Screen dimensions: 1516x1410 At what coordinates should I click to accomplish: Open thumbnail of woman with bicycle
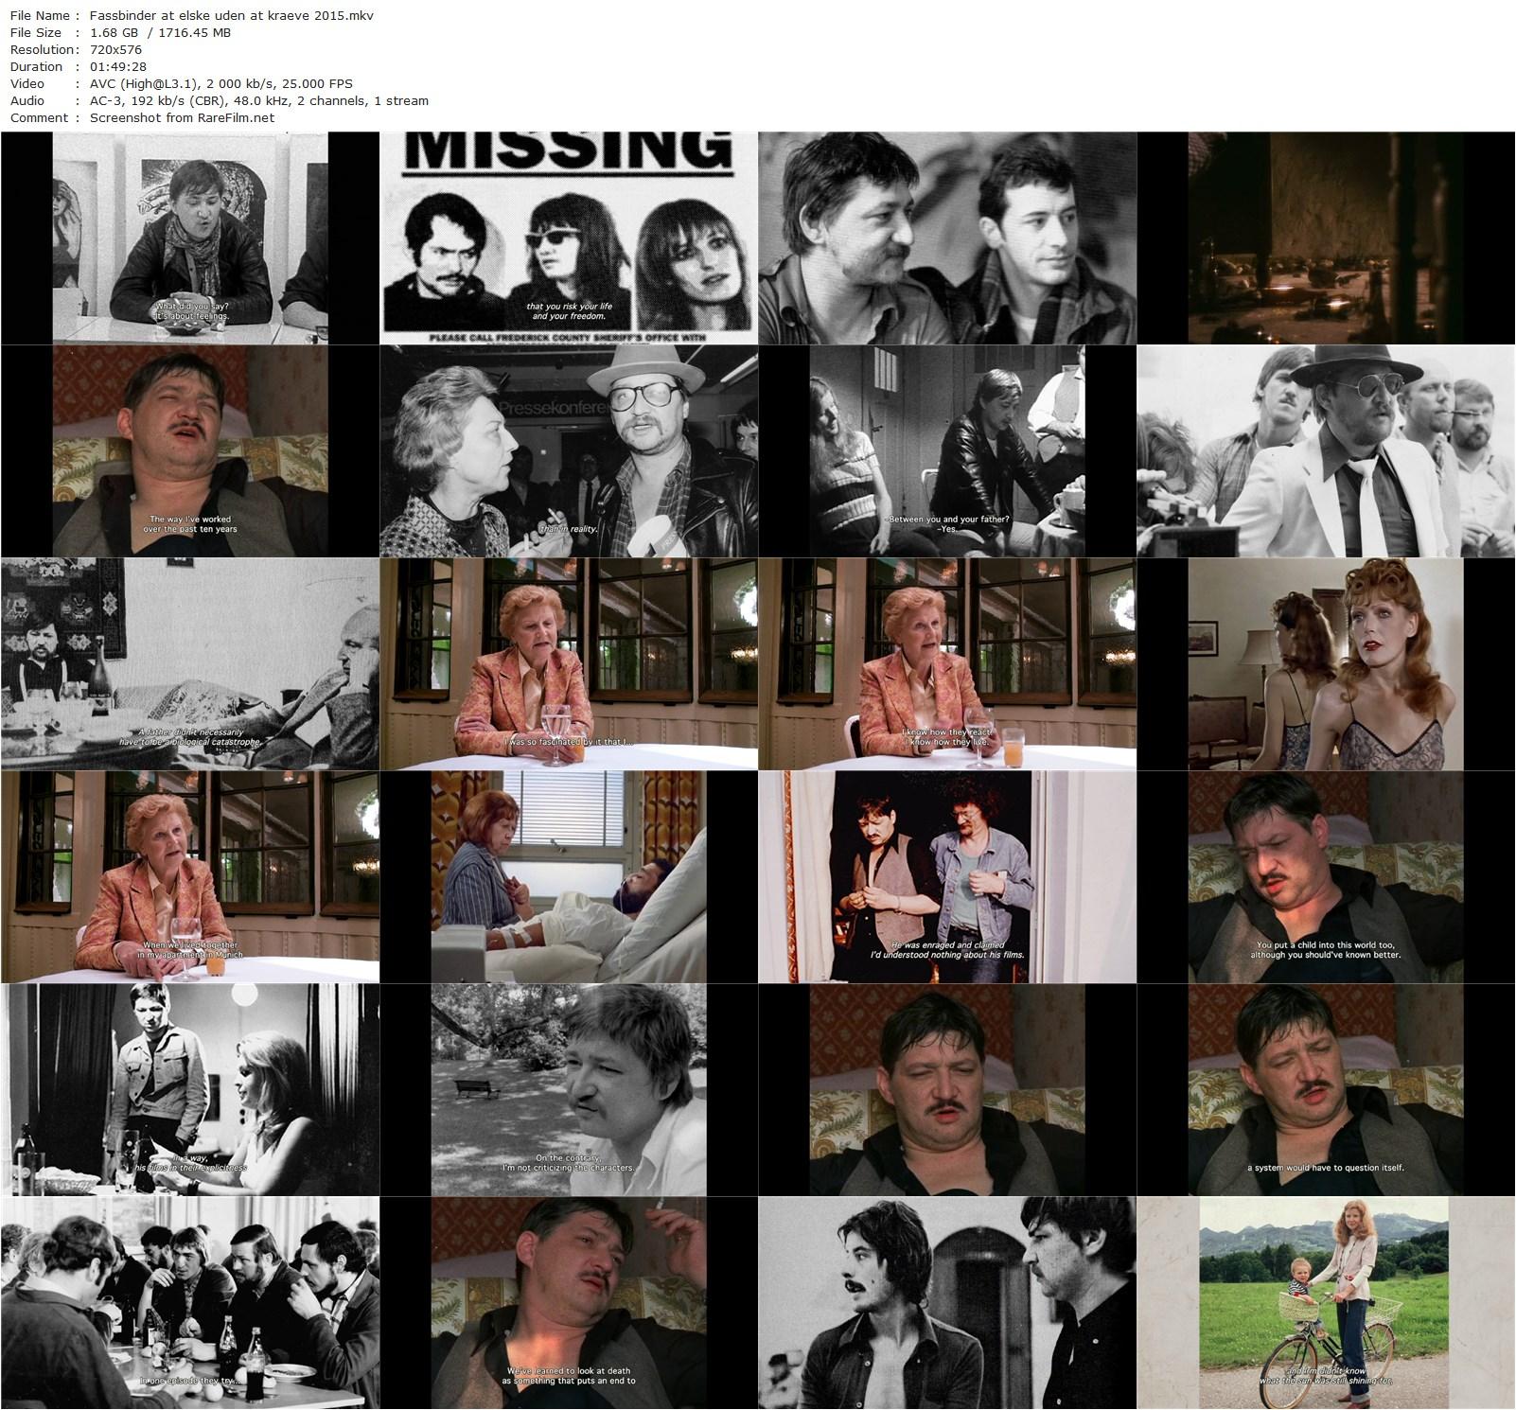point(1326,1302)
